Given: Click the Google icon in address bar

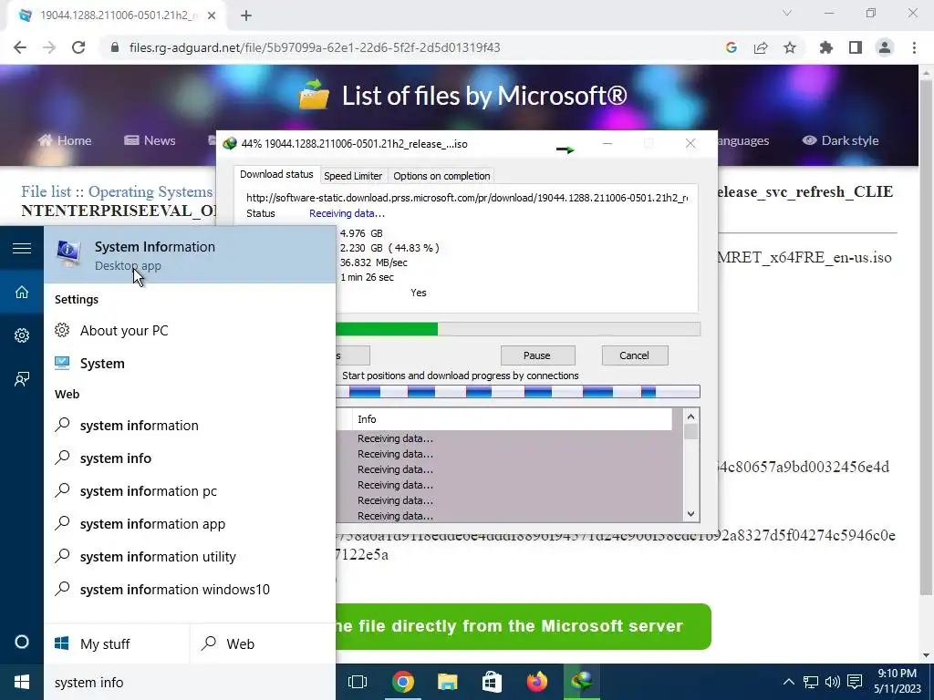Looking at the screenshot, I should (x=732, y=47).
